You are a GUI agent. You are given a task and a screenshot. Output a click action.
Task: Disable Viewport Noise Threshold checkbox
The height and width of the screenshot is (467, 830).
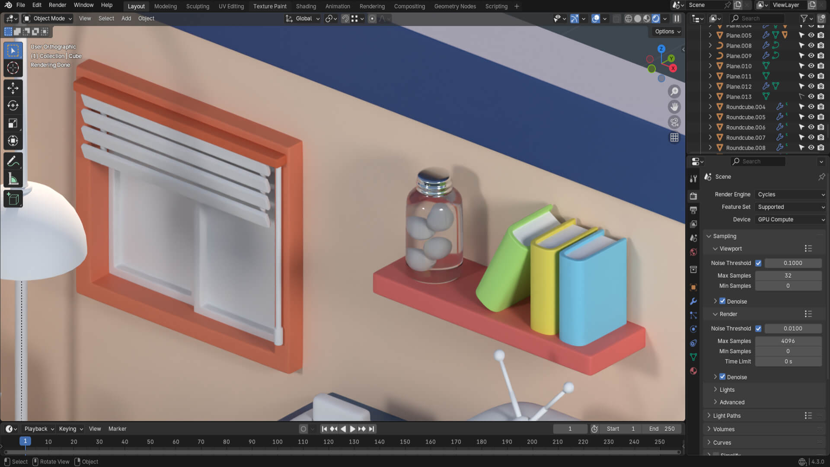[x=758, y=263]
